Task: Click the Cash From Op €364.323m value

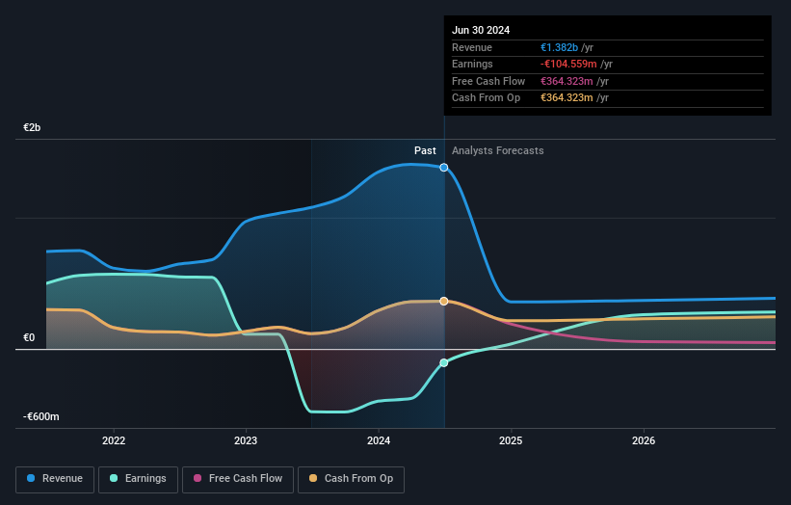Action: click(x=567, y=98)
